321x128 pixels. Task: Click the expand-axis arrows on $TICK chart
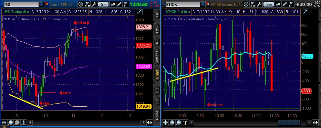pos(315,123)
